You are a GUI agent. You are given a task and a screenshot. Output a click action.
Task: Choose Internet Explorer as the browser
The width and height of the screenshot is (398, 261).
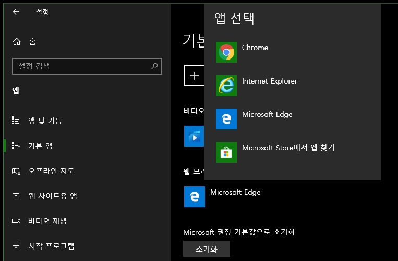coord(293,85)
